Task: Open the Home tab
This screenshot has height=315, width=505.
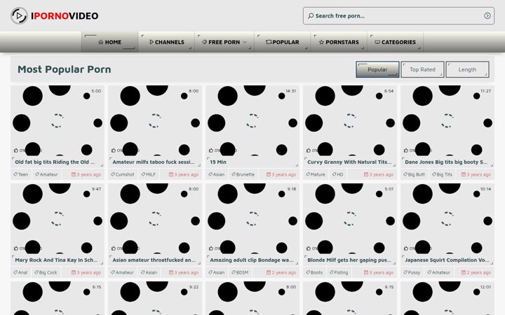Action: click(x=109, y=42)
